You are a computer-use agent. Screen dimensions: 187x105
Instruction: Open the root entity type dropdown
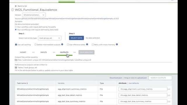(50, 38)
